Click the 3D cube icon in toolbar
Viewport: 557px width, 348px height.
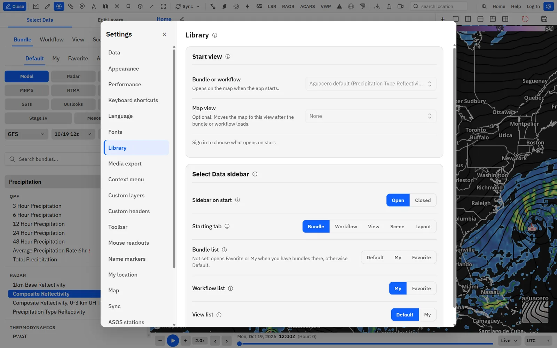click(140, 6)
